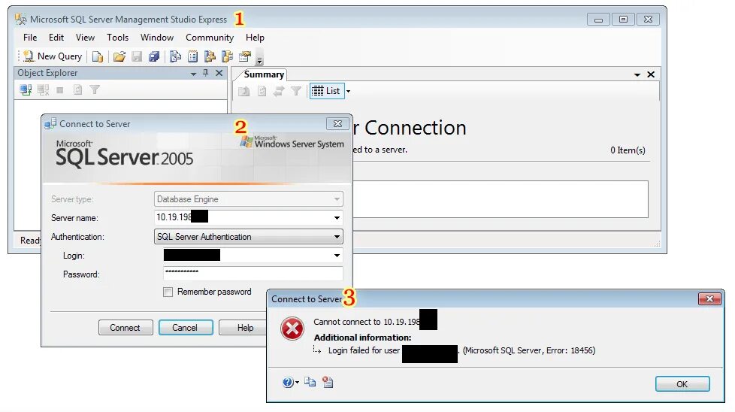Click the Cancel button in Connect dialog

(186, 328)
